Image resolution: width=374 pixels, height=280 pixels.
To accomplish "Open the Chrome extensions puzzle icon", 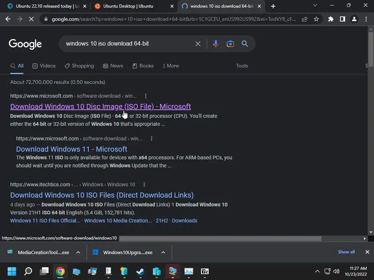I will pyautogui.click(x=331, y=19).
